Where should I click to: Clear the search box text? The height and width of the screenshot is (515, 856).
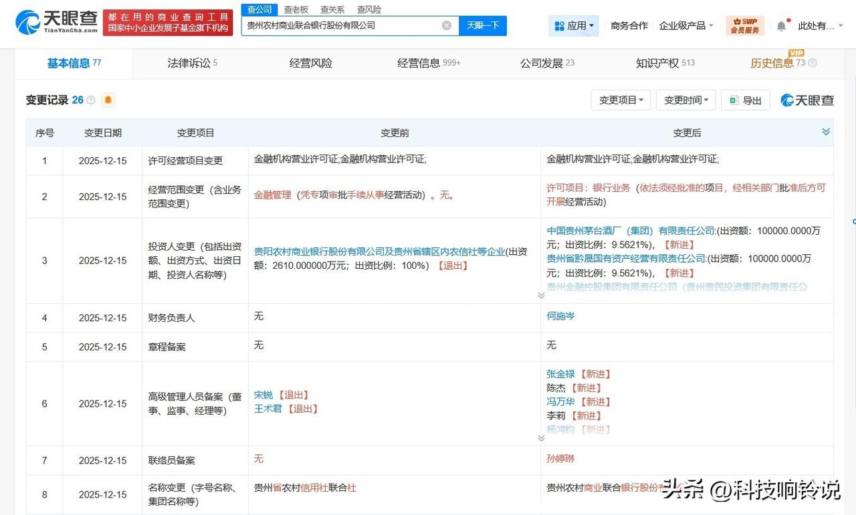tap(447, 25)
